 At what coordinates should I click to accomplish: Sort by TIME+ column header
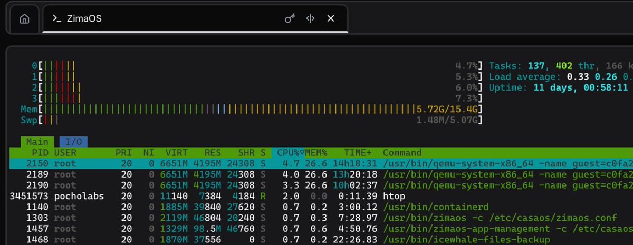(358, 152)
